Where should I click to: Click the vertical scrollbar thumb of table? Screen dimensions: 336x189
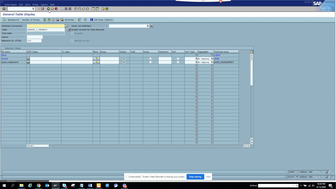coord(252,72)
